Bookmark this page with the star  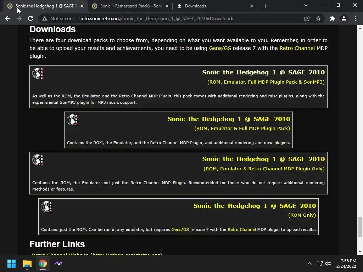(x=318, y=18)
